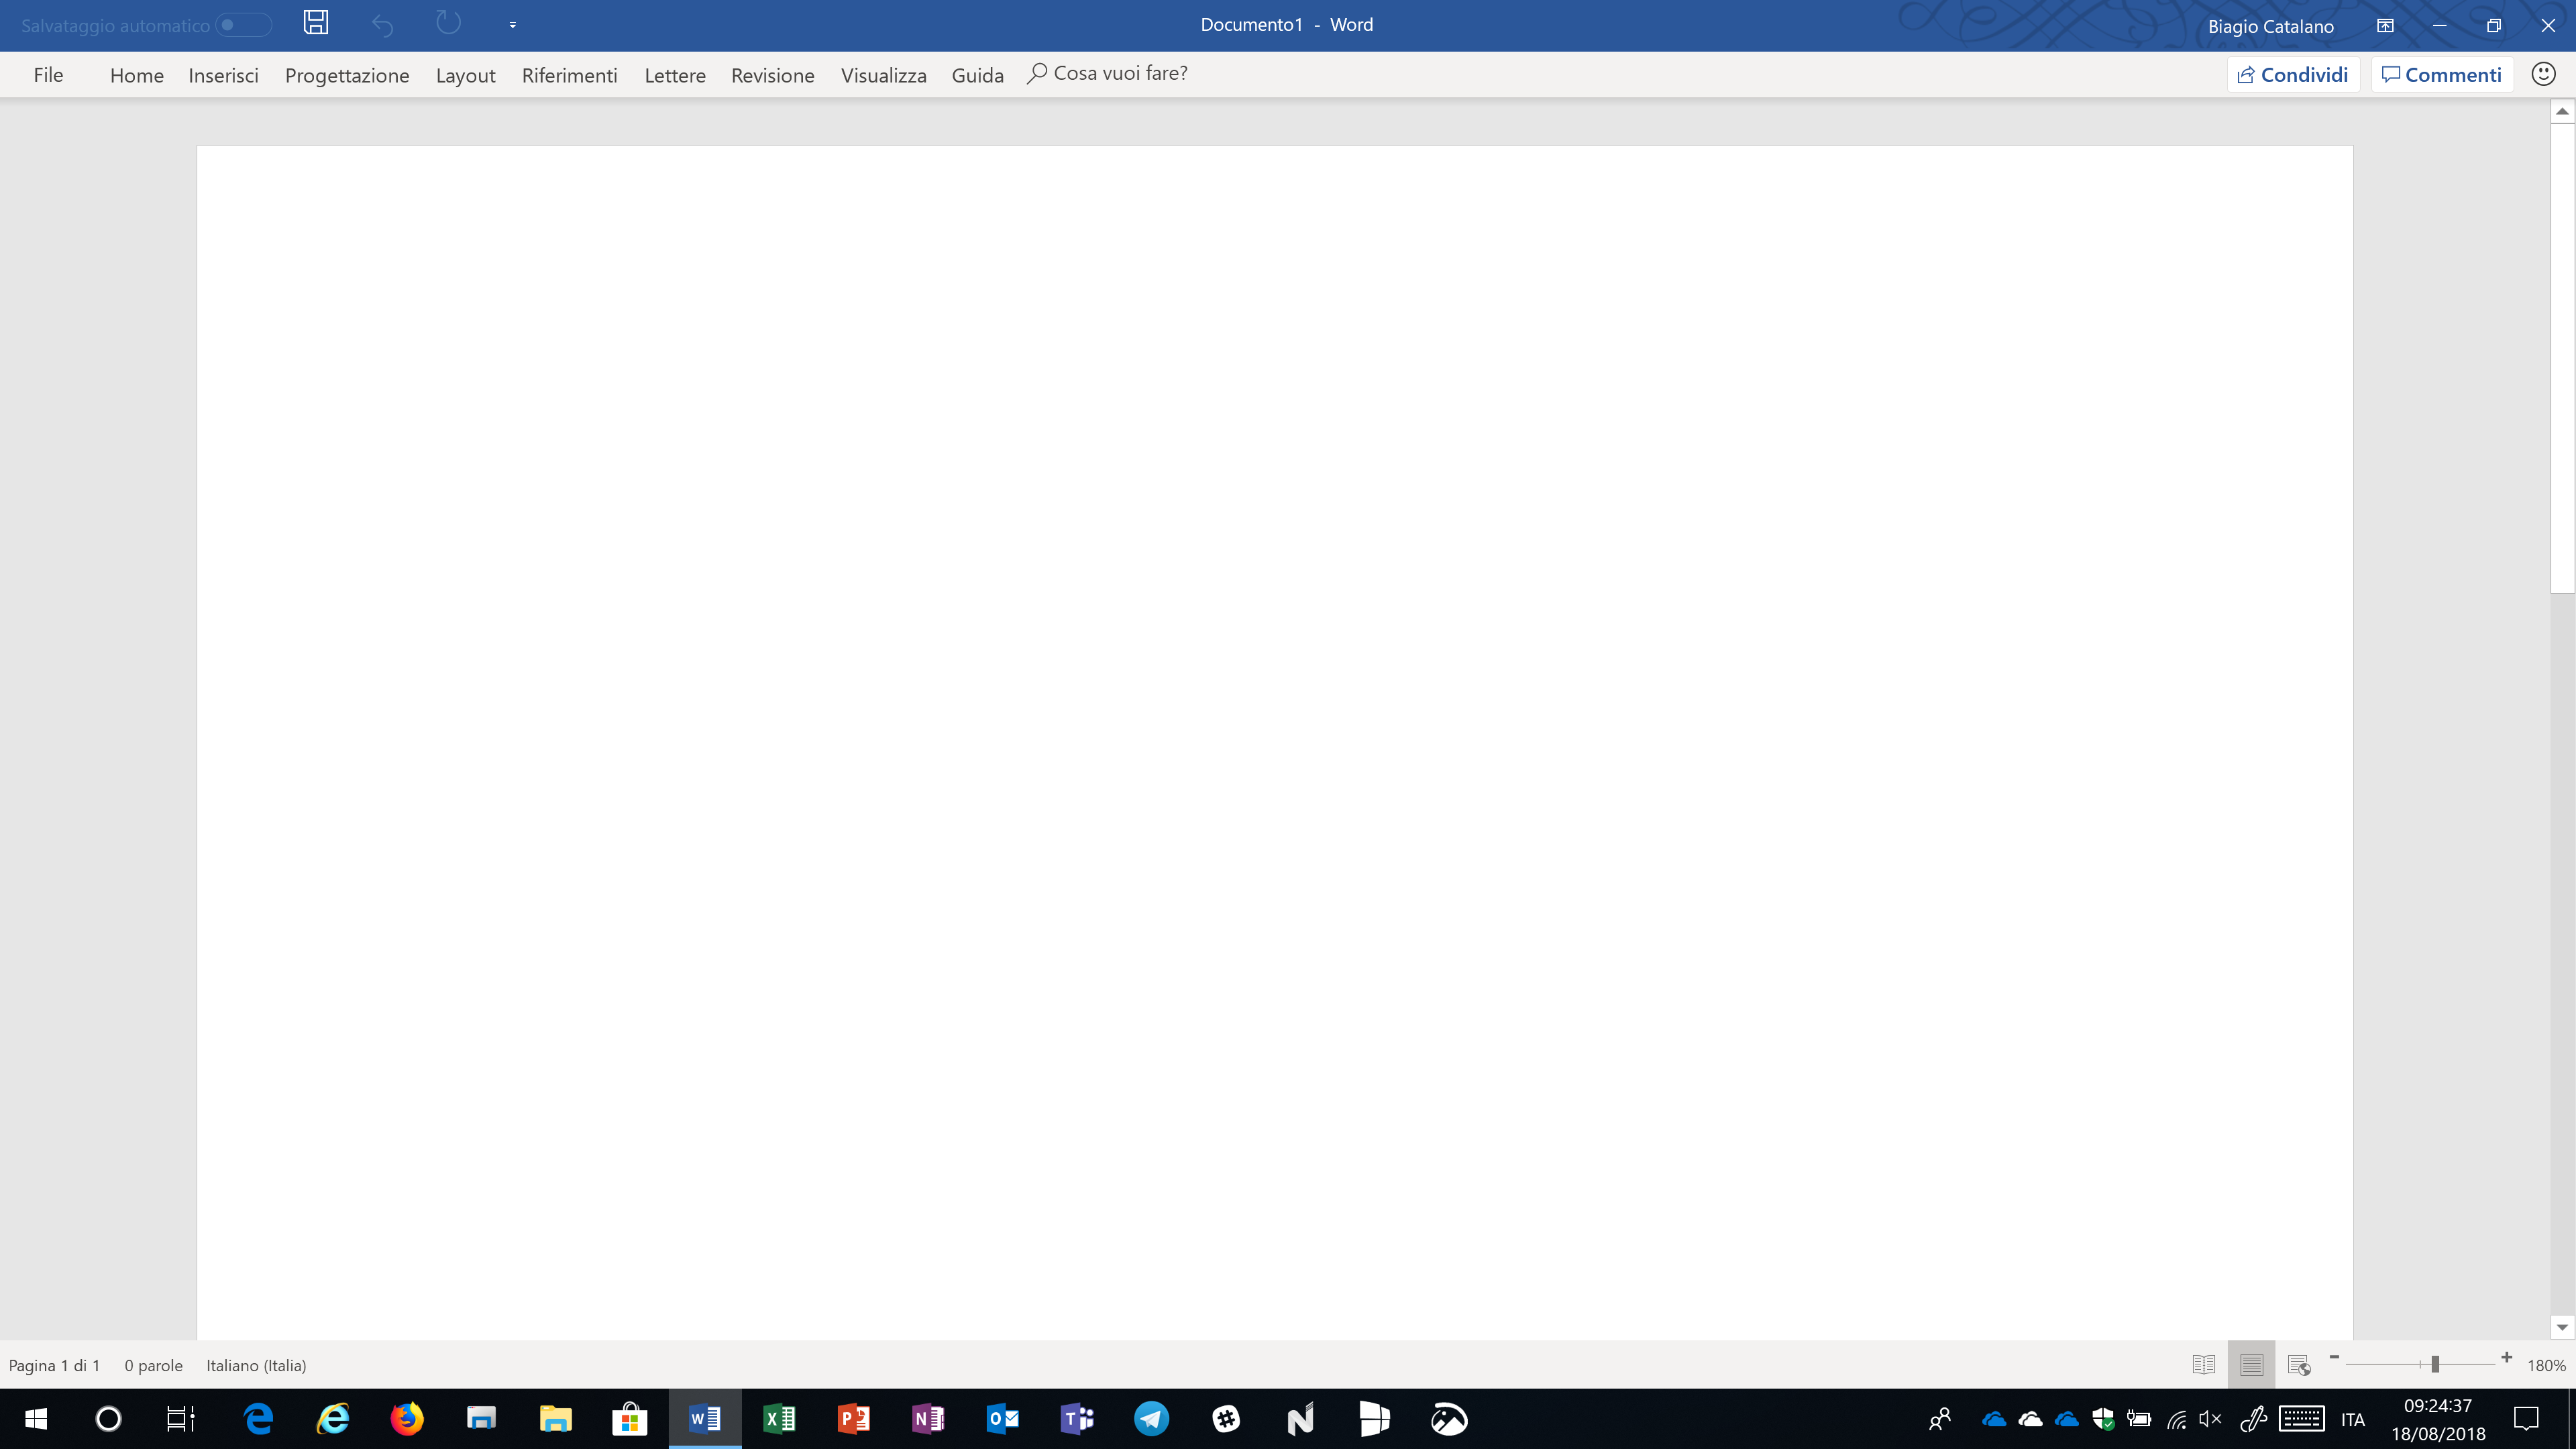2576x1449 pixels.
Task: Toggle the Salvataggio automatico switch
Action: [x=245, y=25]
